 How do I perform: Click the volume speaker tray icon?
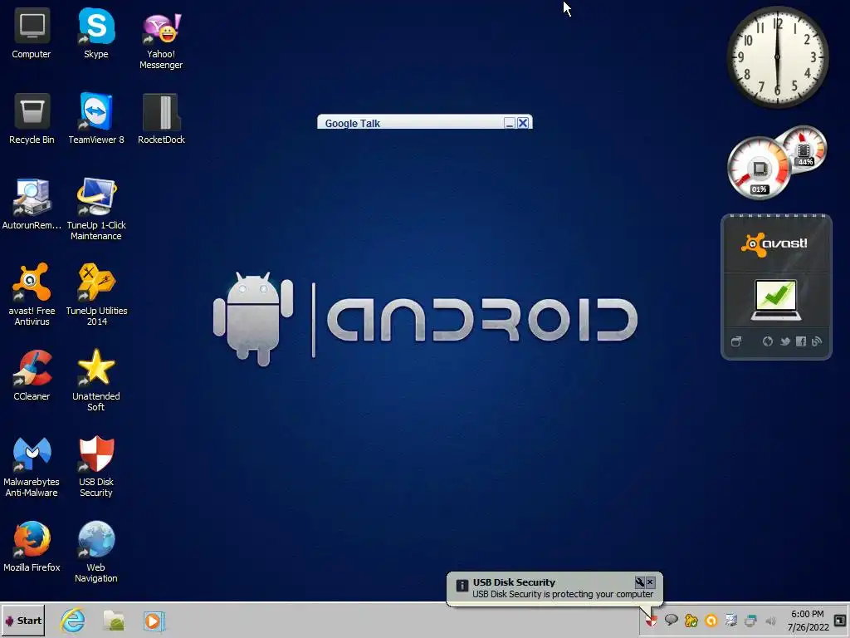pos(770,621)
